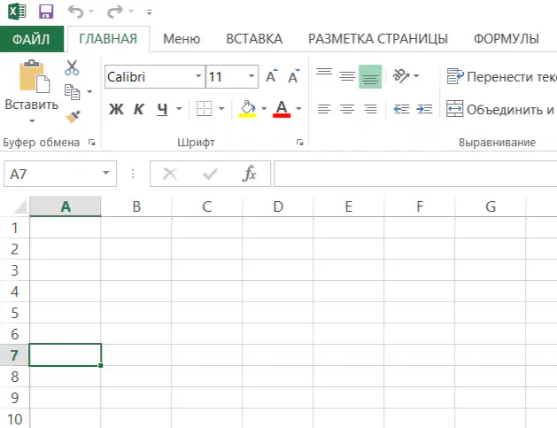Open the ФАЙЛ tab
This screenshot has width=557, height=428.
[32, 39]
